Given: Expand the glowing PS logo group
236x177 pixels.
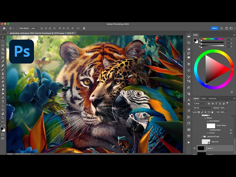Looking at the screenshot, I should point(201,136).
